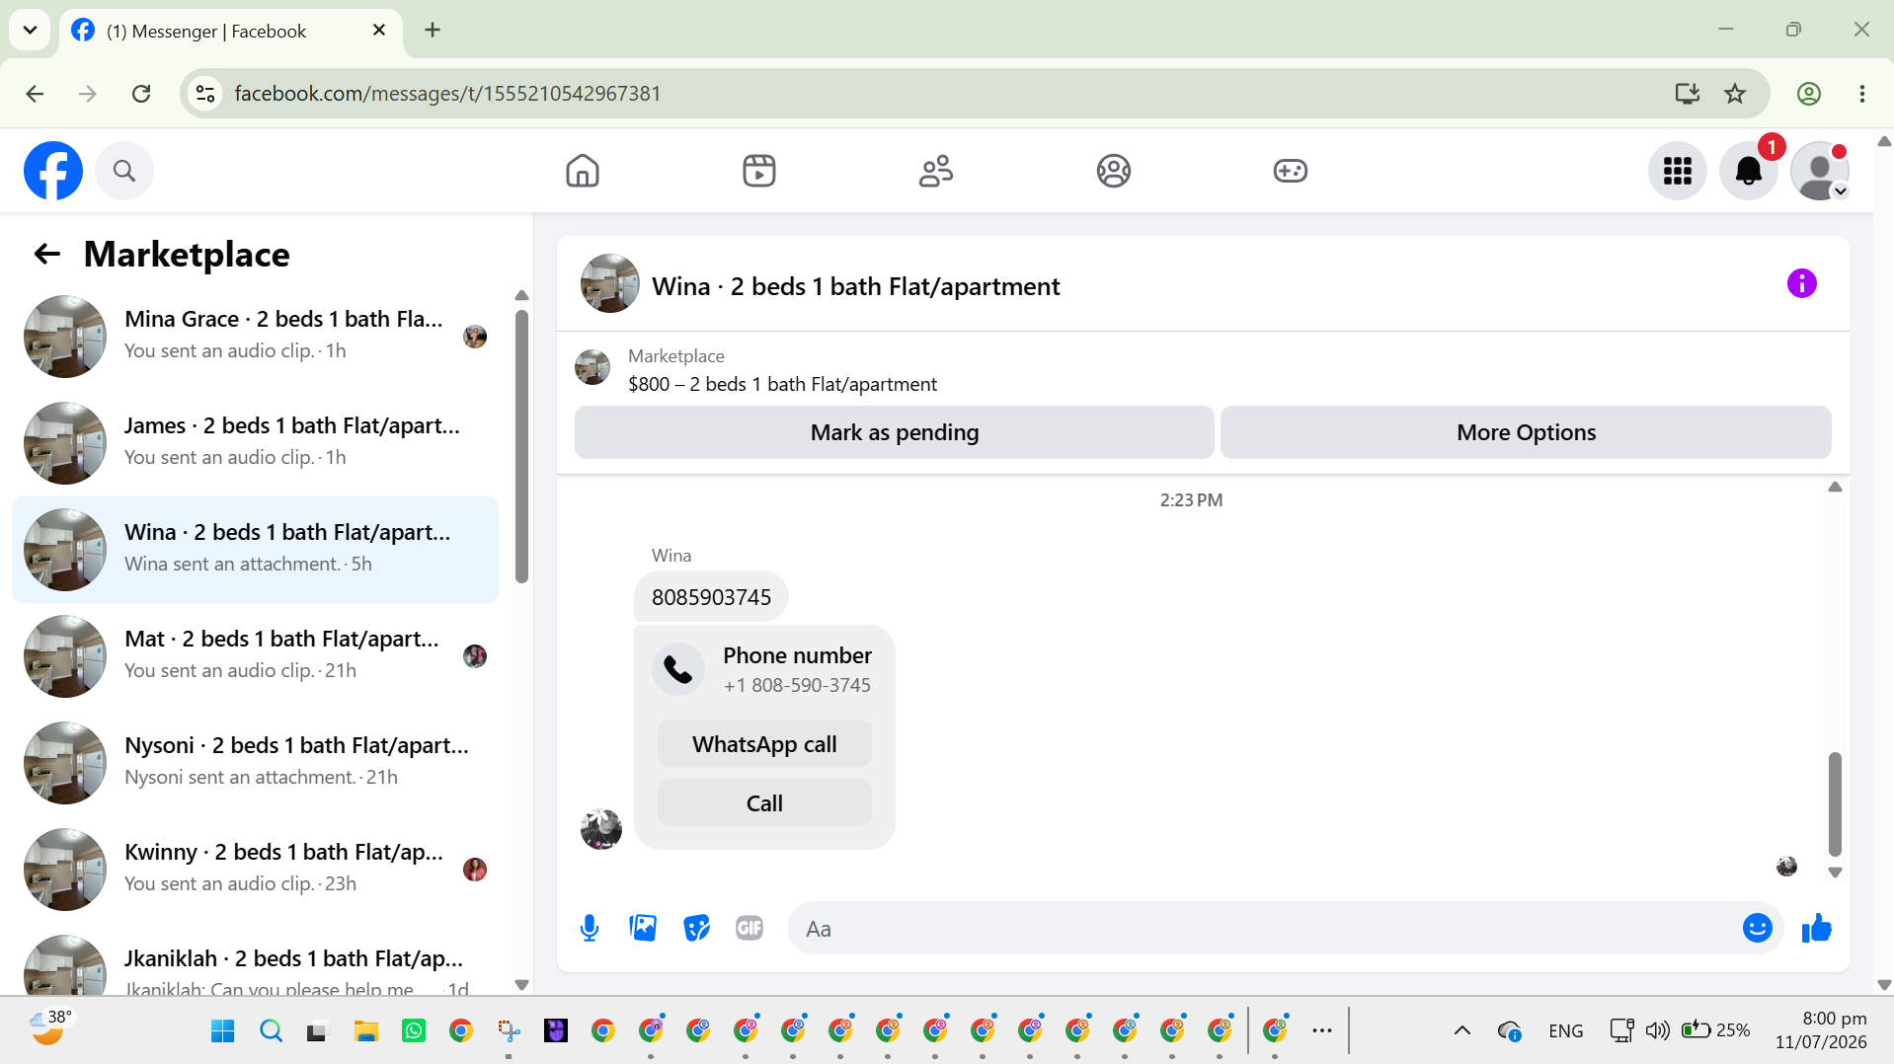
Task: Click the back arrow beside Marketplace
Action: point(47,255)
